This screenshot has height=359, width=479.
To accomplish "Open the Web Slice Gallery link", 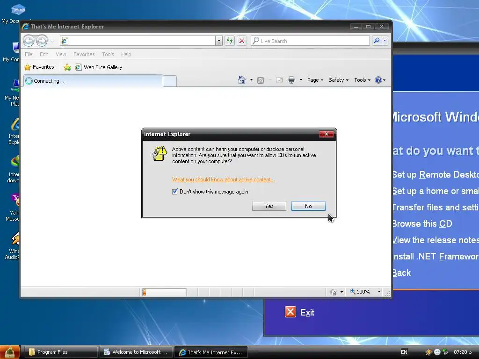I will [x=99, y=67].
